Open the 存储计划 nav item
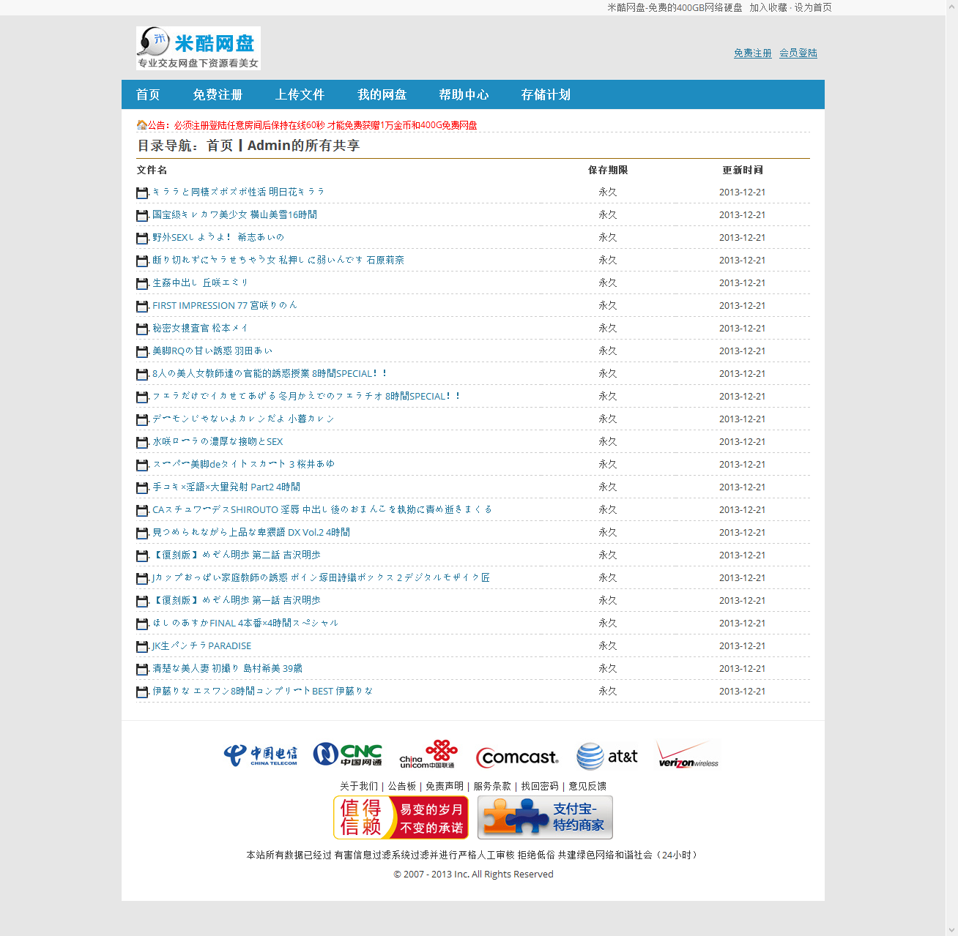 click(546, 94)
